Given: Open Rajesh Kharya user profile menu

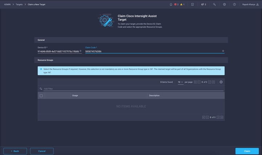Looking at the screenshot, I should [x=250, y=4].
